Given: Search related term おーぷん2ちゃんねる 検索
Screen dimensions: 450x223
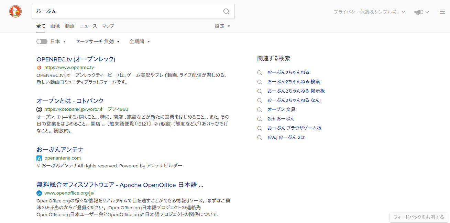Looking at the screenshot, I should pyautogui.click(x=294, y=82).
